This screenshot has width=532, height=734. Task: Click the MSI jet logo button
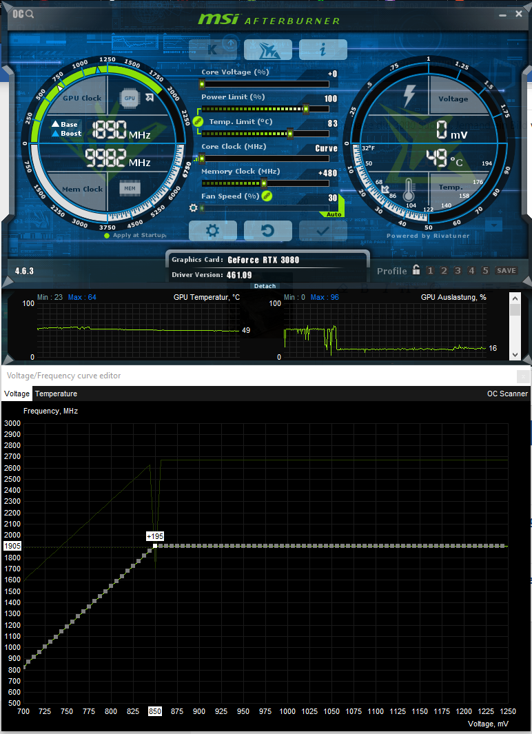click(x=267, y=49)
